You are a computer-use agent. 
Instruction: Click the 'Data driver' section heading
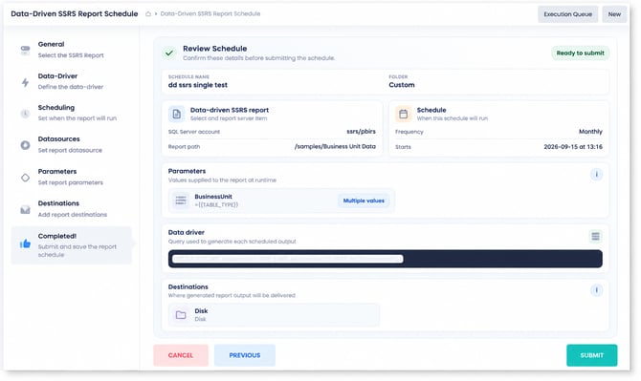point(187,233)
